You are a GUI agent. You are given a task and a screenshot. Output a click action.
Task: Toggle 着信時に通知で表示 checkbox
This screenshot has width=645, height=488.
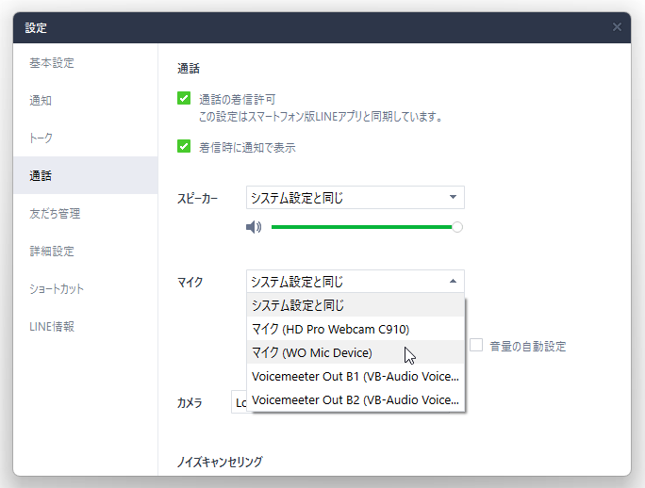[x=184, y=146]
